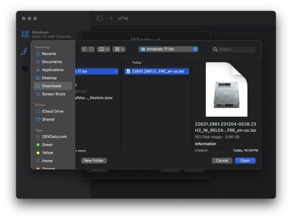This screenshot has width=292, height=220.
Task: Click the back navigation arrow
Action: 84,49
